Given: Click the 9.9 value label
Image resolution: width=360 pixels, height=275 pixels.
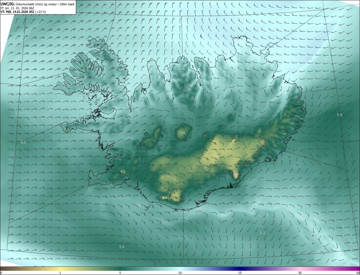Looking at the screenshot, I should tap(343, 255).
